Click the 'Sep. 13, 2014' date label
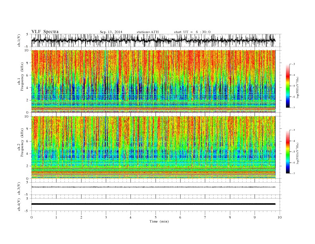This screenshot has width=315, height=244. click(111, 32)
